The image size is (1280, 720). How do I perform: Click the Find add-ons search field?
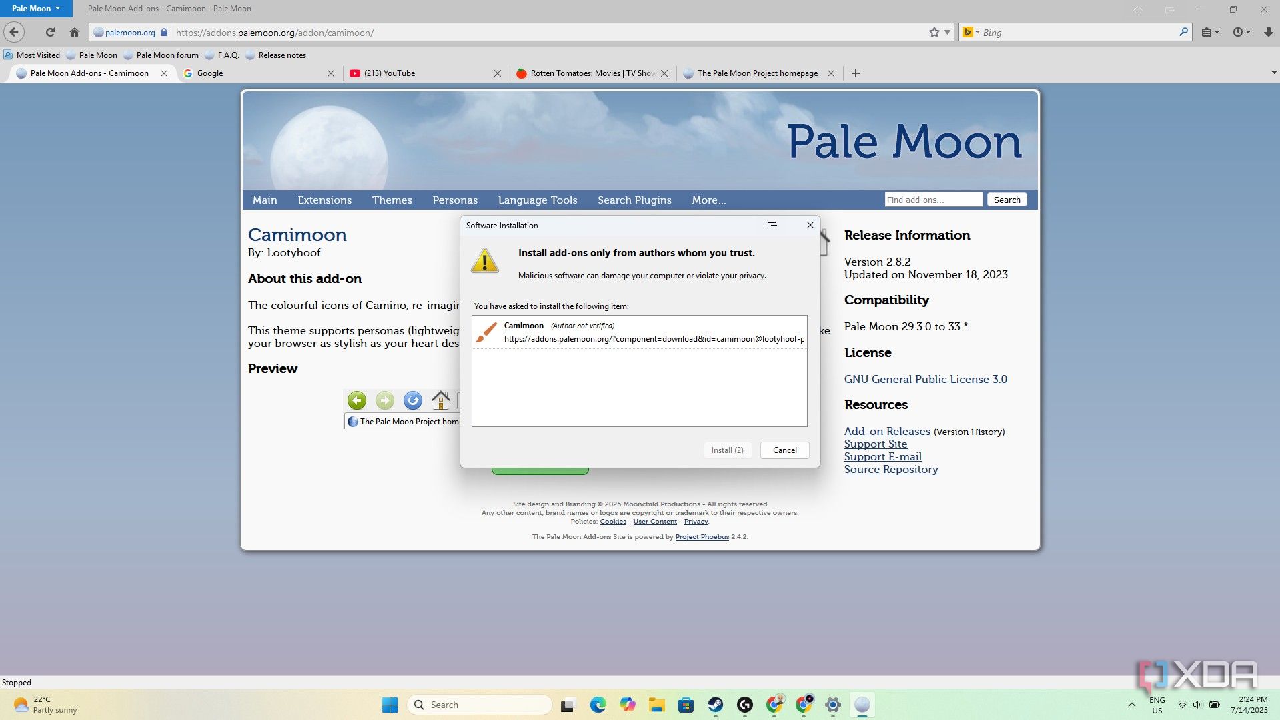[x=932, y=200]
